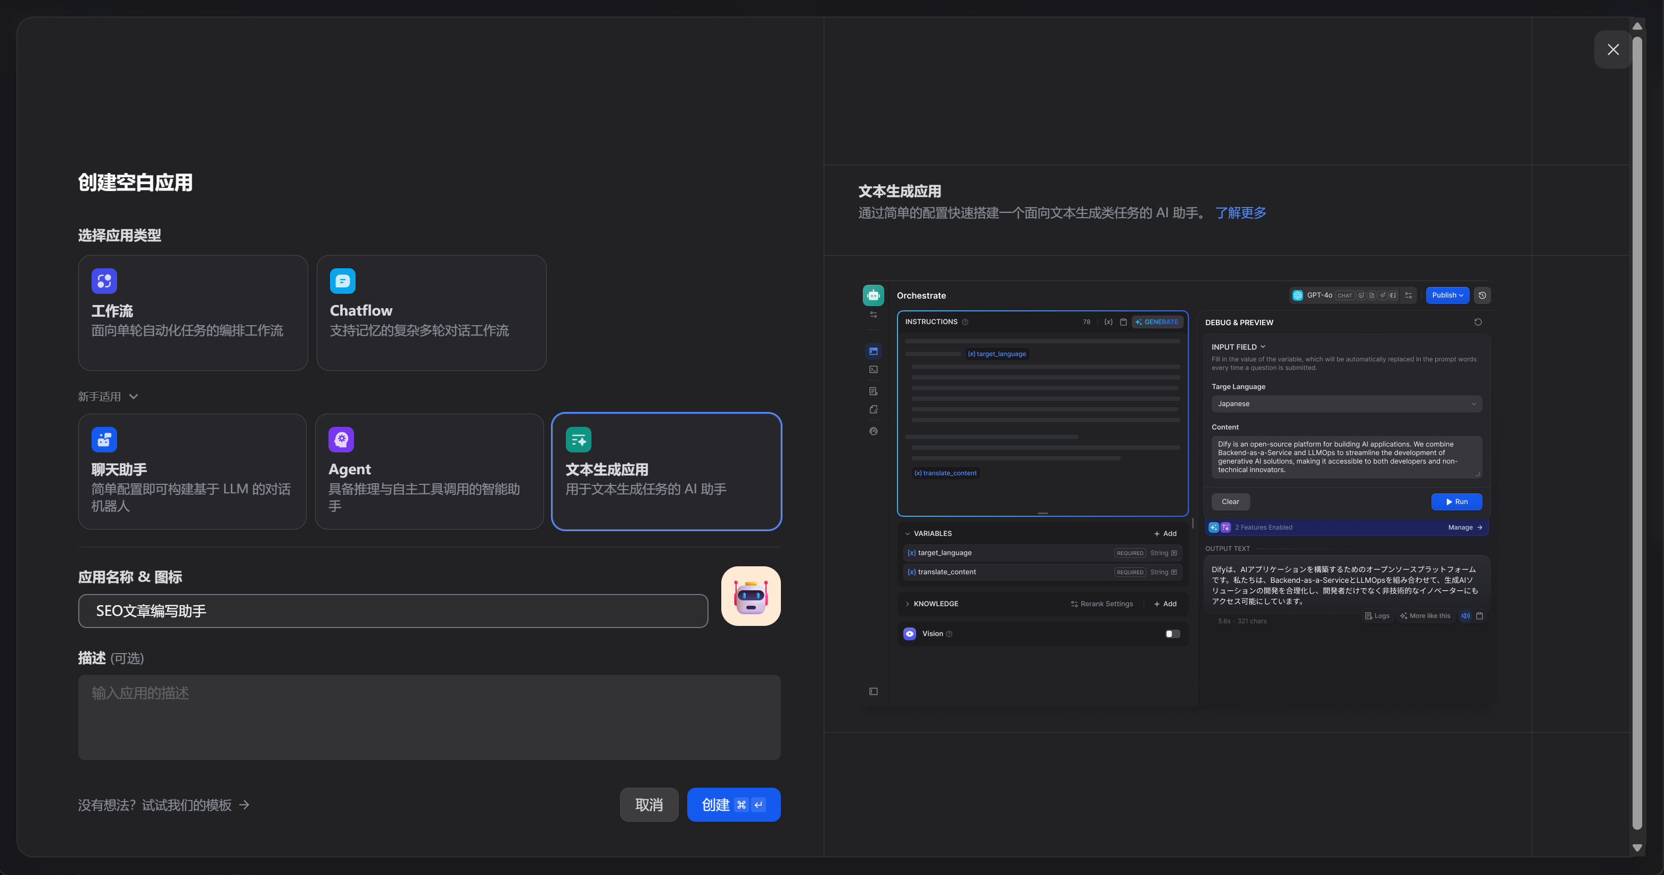Click the text-to-speech speaker icon

coord(1465,615)
